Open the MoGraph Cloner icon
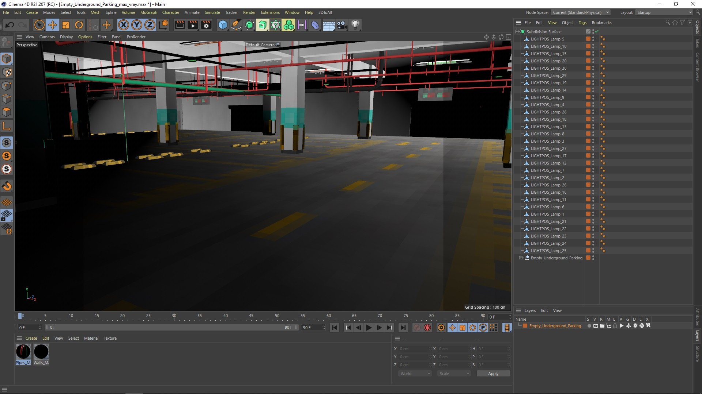This screenshot has width=702, height=394. [x=289, y=25]
